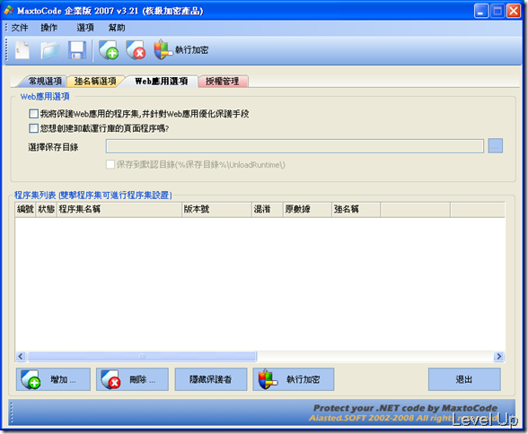Click toolbar 執行加密 encrypt button
Image resolution: width=528 pixels, height=434 pixels.
(x=180, y=49)
